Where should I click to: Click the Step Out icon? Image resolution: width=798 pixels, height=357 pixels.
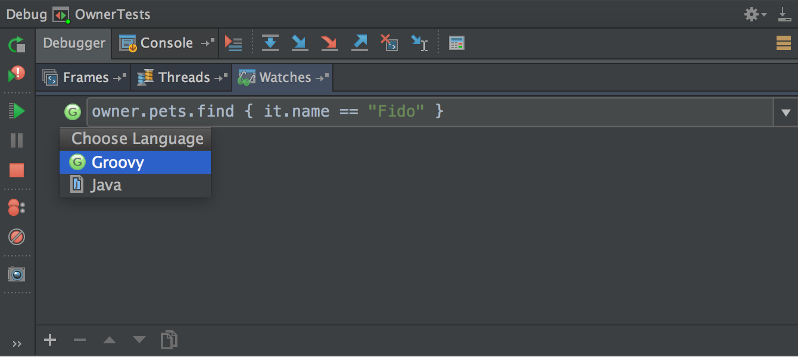(x=360, y=43)
